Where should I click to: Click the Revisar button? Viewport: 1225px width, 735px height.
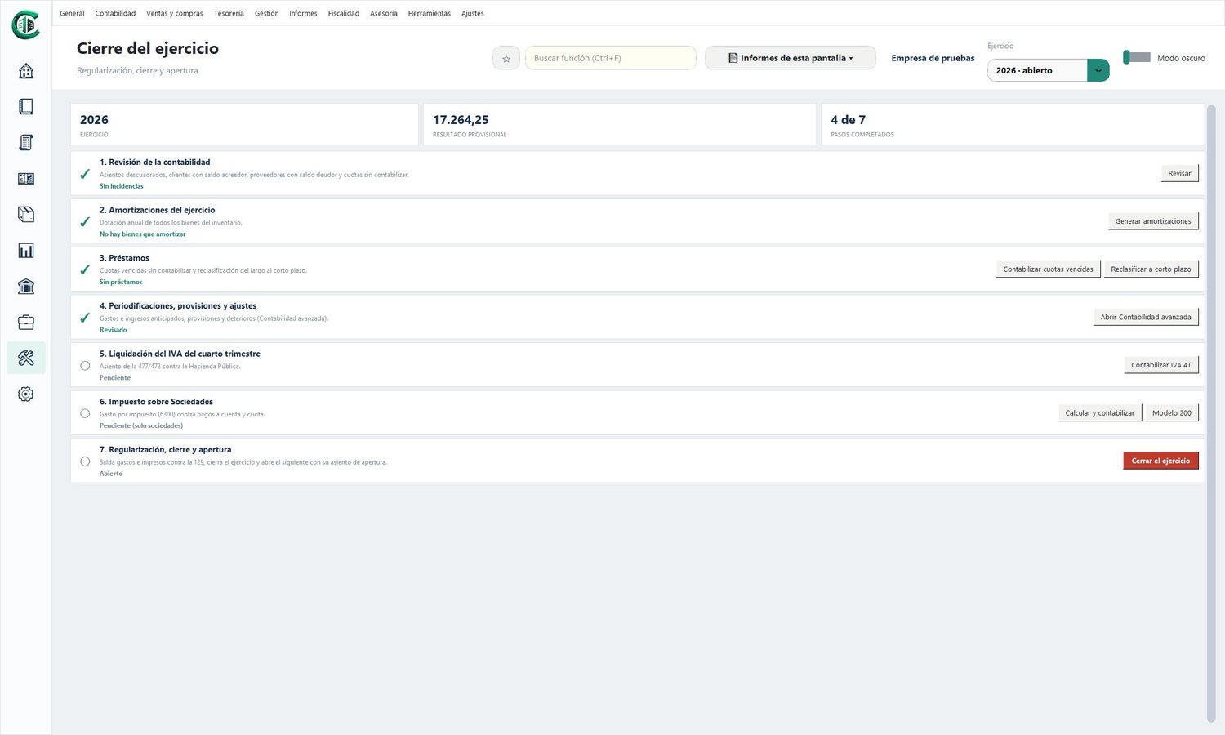point(1179,173)
